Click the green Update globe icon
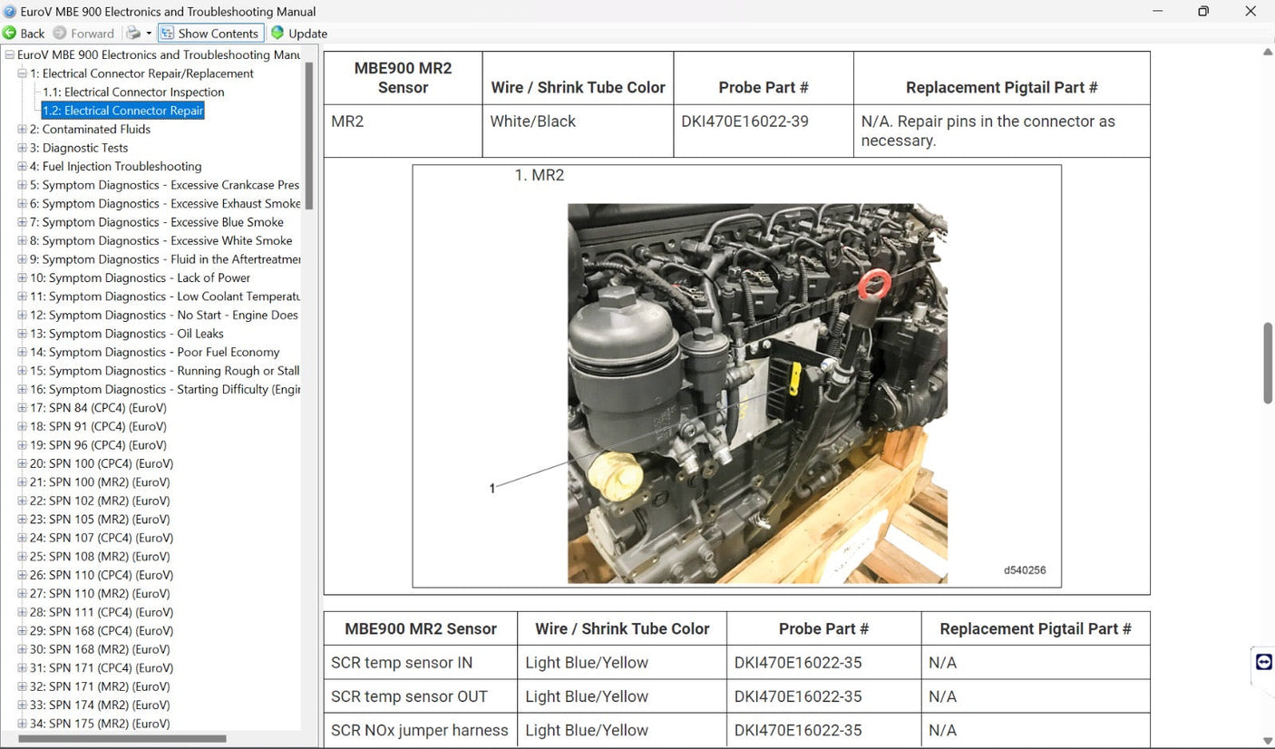Viewport: 1275px width, 749px height. [x=277, y=33]
